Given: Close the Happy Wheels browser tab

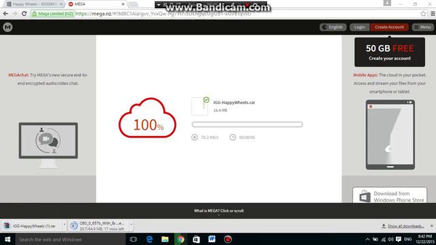Looking at the screenshot, I should (61, 4).
